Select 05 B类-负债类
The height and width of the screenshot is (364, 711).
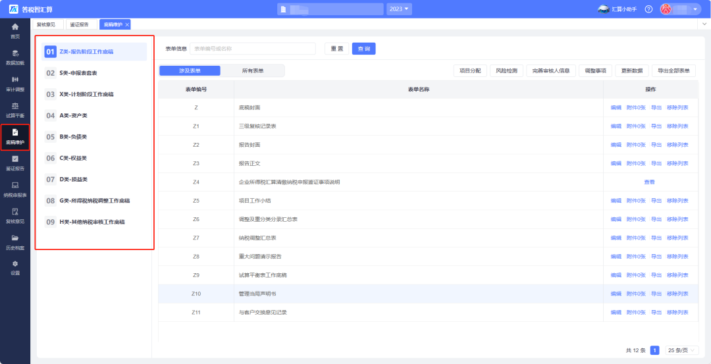94,136
